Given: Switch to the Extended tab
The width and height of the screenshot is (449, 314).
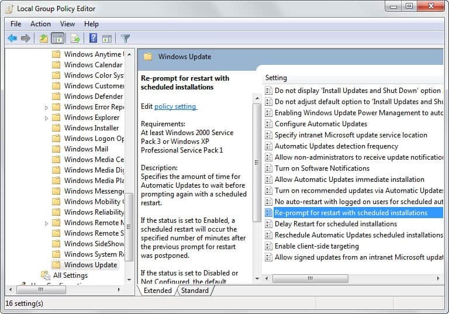Looking at the screenshot, I should pos(157,291).
